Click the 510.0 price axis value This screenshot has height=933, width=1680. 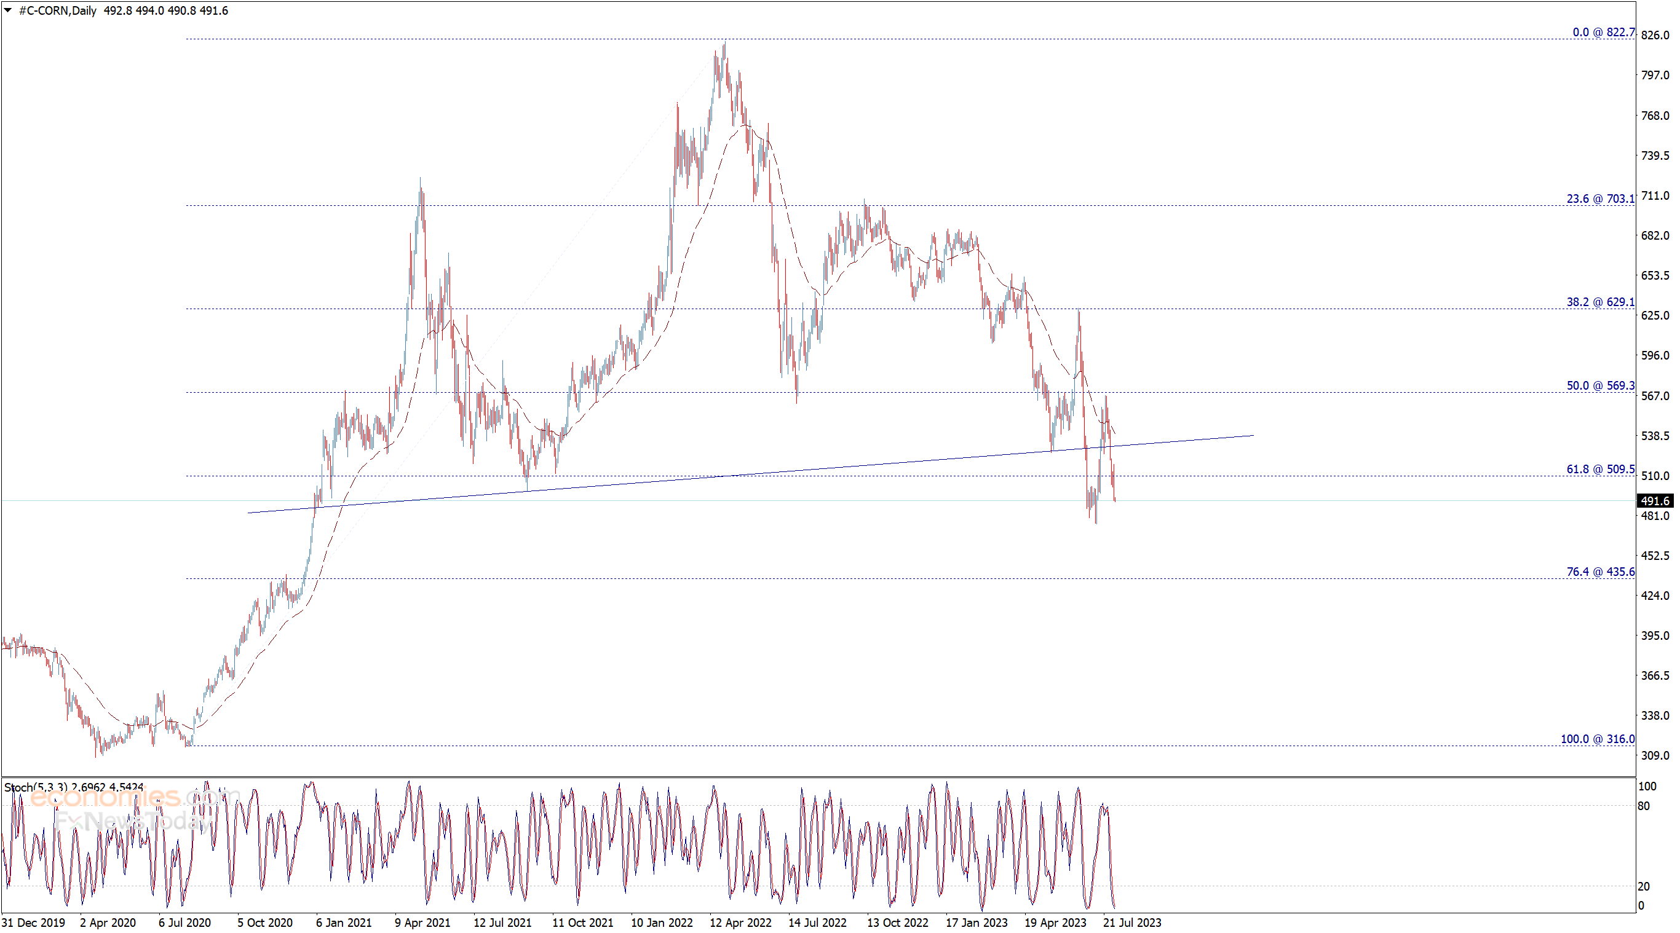click(1655, 476)
